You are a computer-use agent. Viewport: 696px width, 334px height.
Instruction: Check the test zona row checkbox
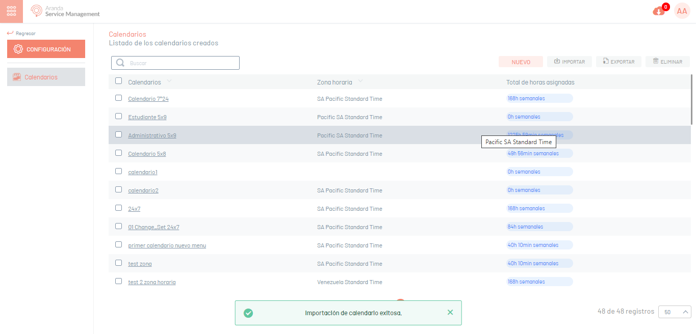tap(119, 263)
